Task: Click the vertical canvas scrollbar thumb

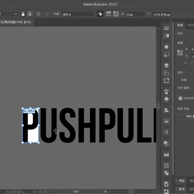Action: pyautogui.click(x=158, y=106)
